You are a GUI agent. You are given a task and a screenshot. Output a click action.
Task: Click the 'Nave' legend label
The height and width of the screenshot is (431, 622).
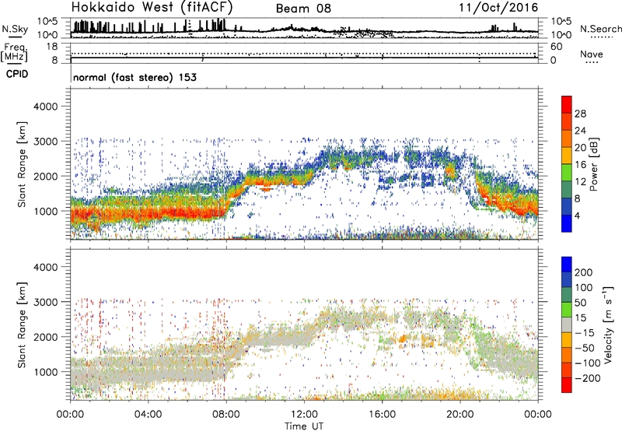pyautogui.click(x=592, y=54)
